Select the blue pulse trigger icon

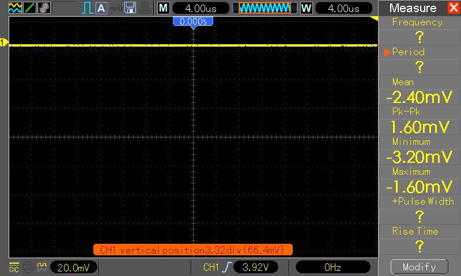87,8
